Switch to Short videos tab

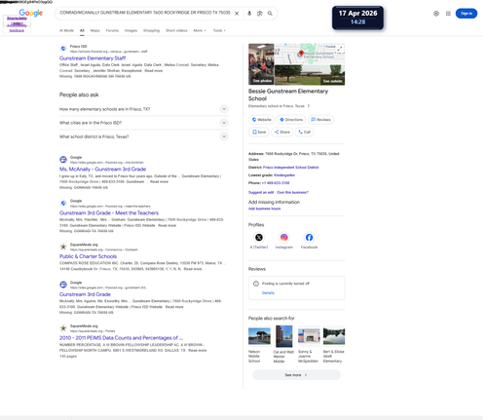click(176, 30)
